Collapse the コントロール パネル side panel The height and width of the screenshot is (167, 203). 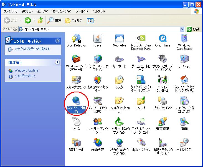(x=57, y=41)
